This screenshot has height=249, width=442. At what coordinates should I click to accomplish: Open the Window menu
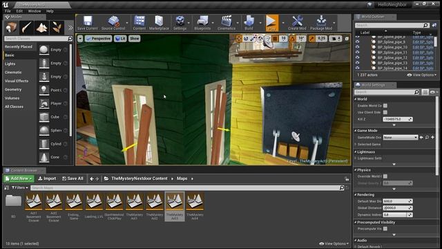click(x=35, y=11)
